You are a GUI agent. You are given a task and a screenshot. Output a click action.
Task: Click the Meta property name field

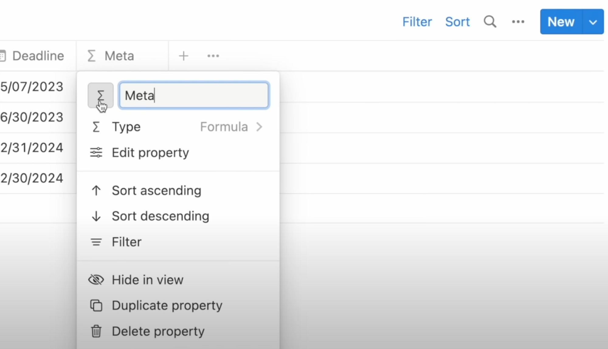(194, 95)
